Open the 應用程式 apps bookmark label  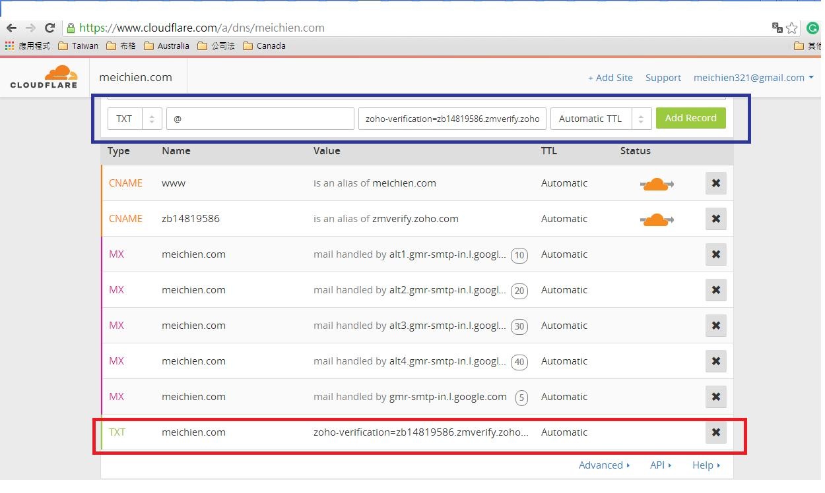click(34, 46)
